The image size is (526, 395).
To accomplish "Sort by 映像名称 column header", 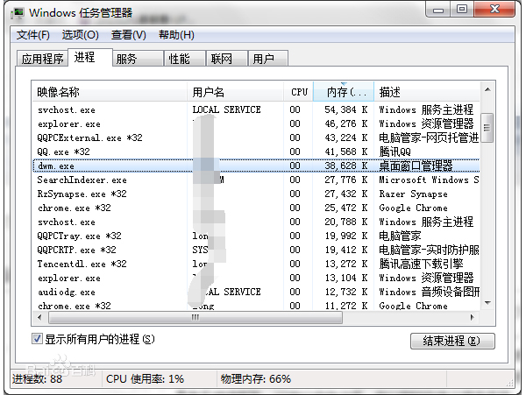I will (x=110, y=92).
